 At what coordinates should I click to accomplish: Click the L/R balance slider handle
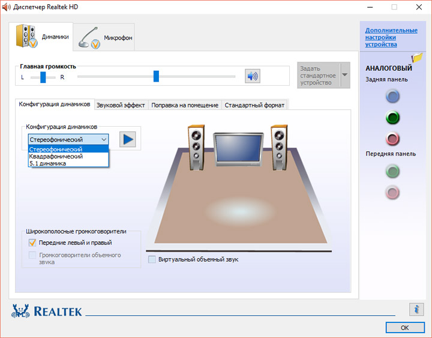tap(43, 77)
